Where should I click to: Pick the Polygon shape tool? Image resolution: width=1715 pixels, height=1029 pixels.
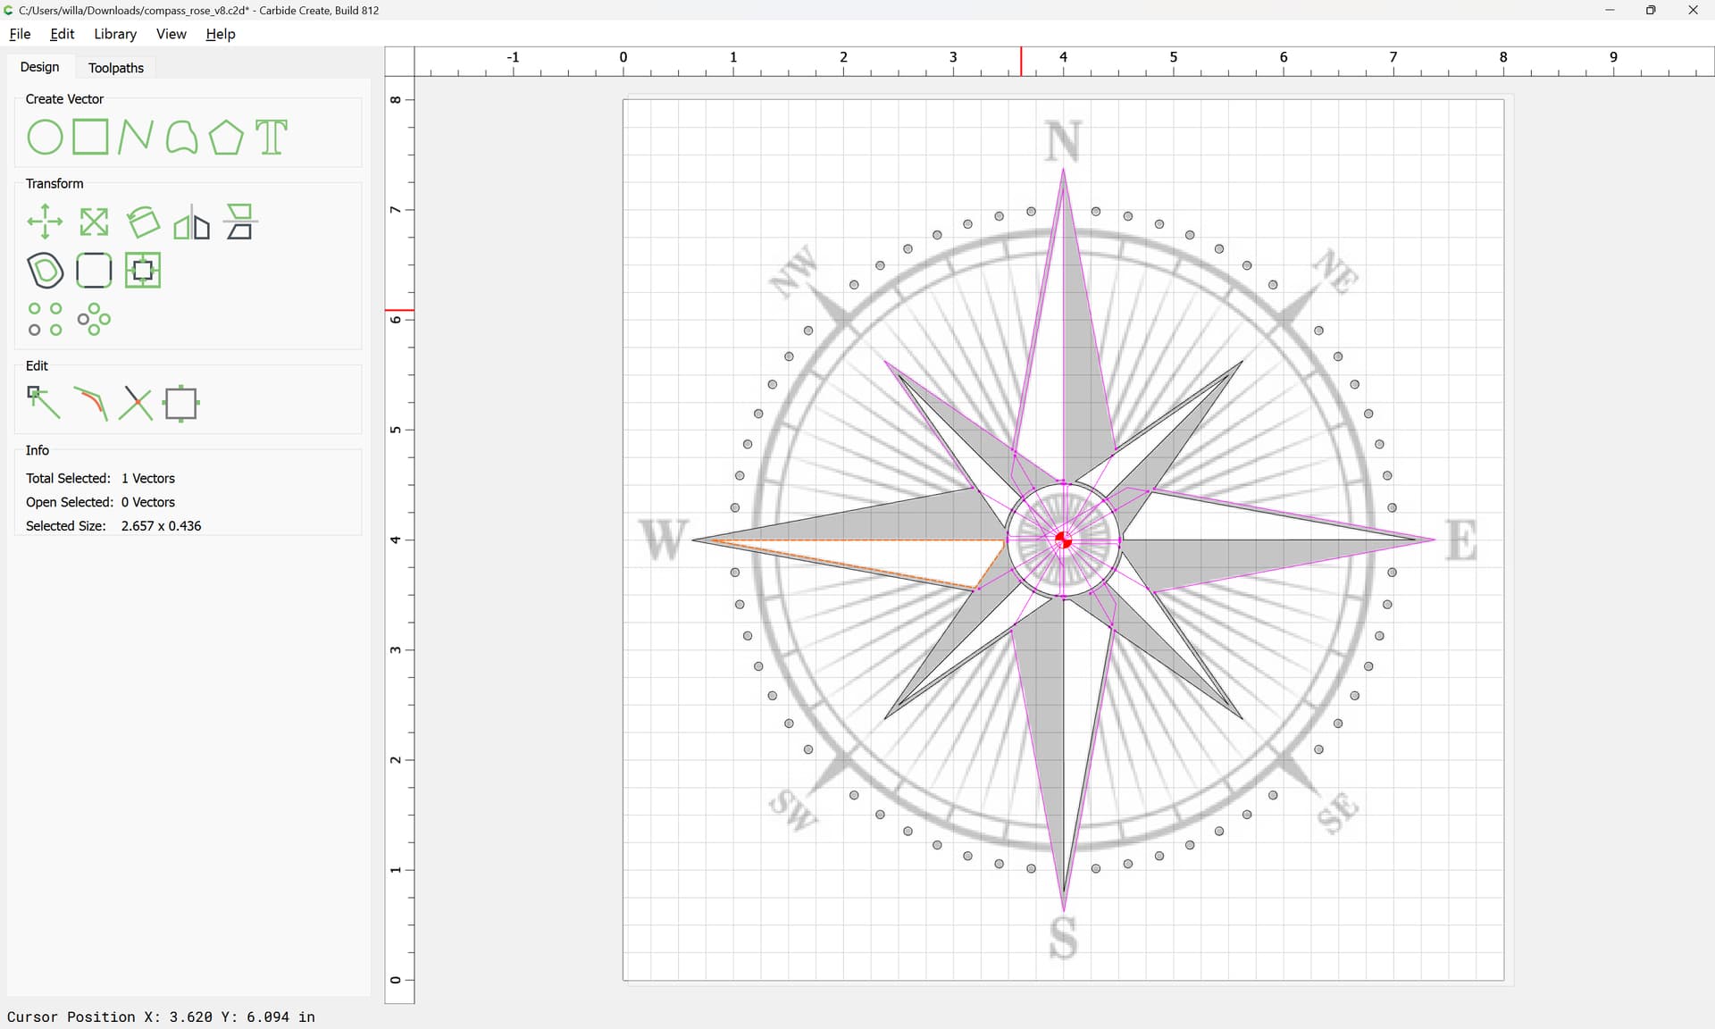point(226,138)
